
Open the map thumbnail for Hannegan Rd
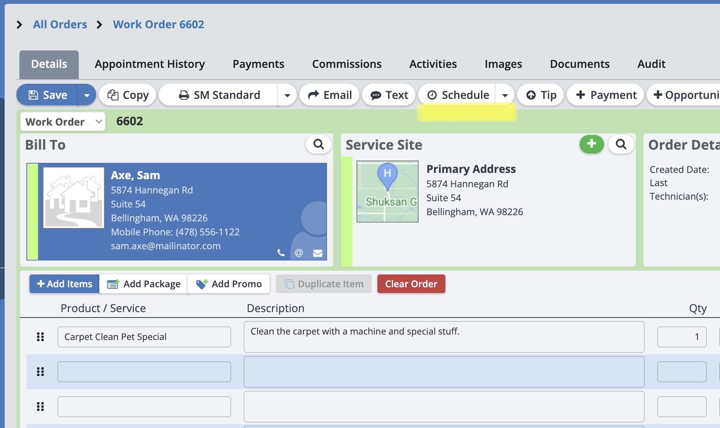[x=387, y=192]
